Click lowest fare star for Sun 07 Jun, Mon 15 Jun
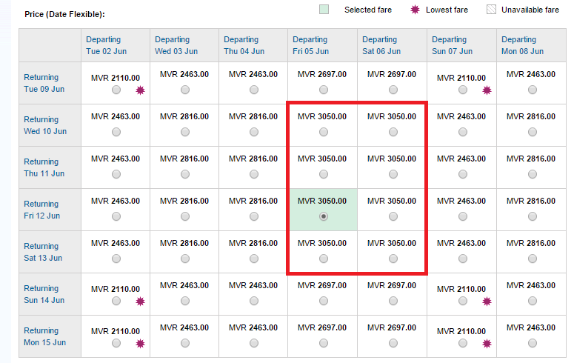The height and width of the screenshot is (363, 574). tap(487, 344)
